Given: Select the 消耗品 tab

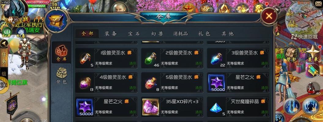Looking at the screenshot, I should click(180, 34).
